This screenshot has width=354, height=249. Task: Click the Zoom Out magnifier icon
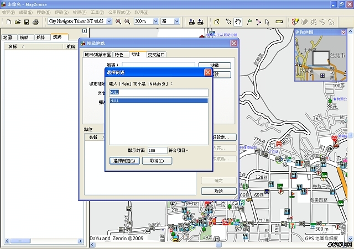coord(127,22)
